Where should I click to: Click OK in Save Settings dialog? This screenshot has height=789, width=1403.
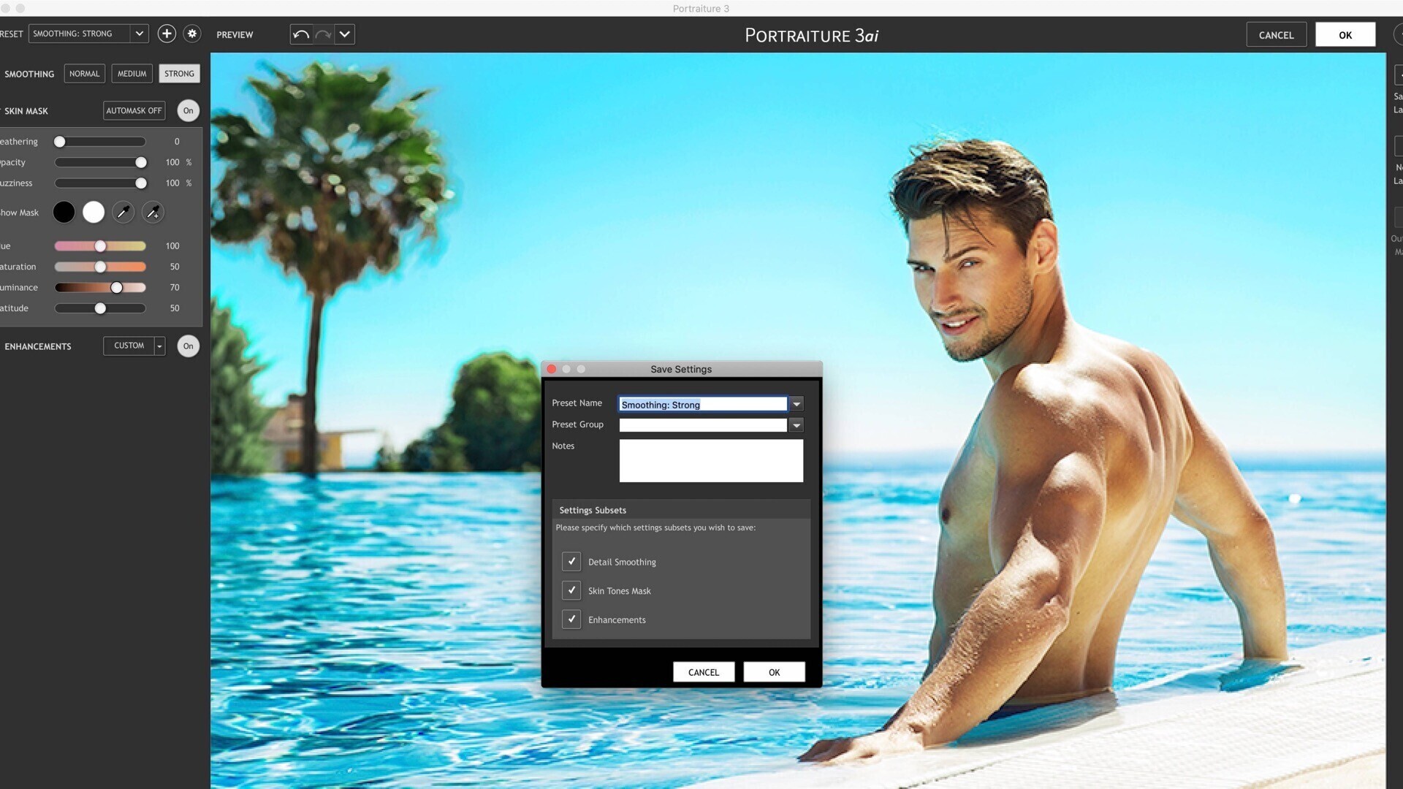tap(774, 672)
